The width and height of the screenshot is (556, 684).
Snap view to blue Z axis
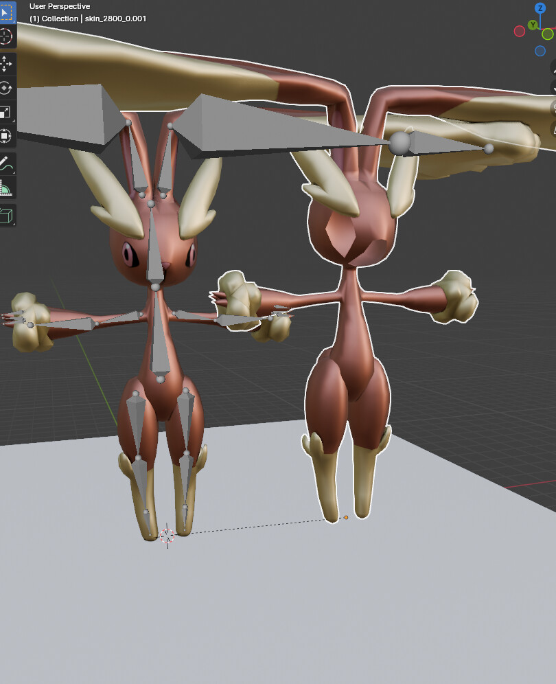[x=540, y=8]
